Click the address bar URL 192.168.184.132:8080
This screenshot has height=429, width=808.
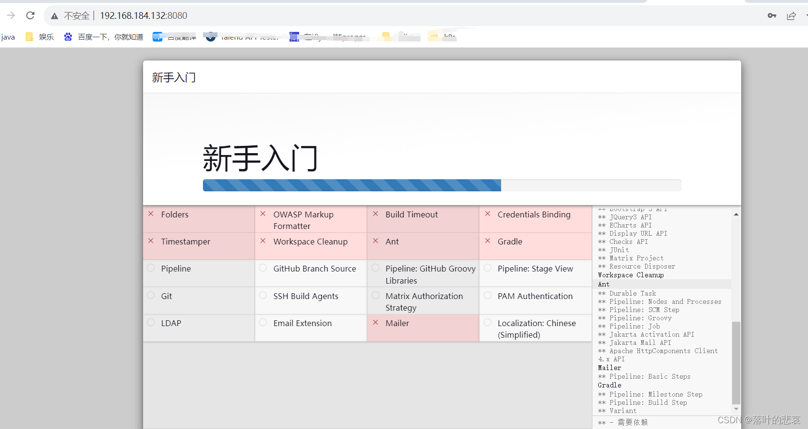(144, 15)
